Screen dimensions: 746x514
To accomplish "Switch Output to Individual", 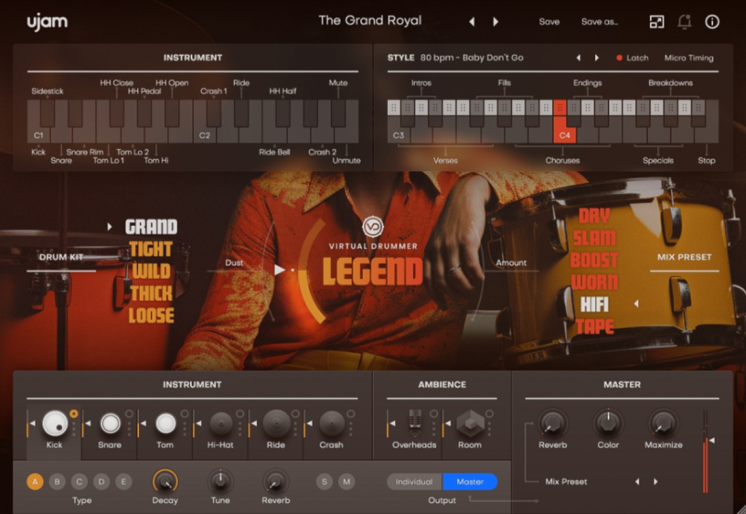I will tap(414, 482).
